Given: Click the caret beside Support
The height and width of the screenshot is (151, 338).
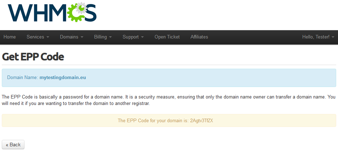Looking at the screenshot, I should [142, 37].
